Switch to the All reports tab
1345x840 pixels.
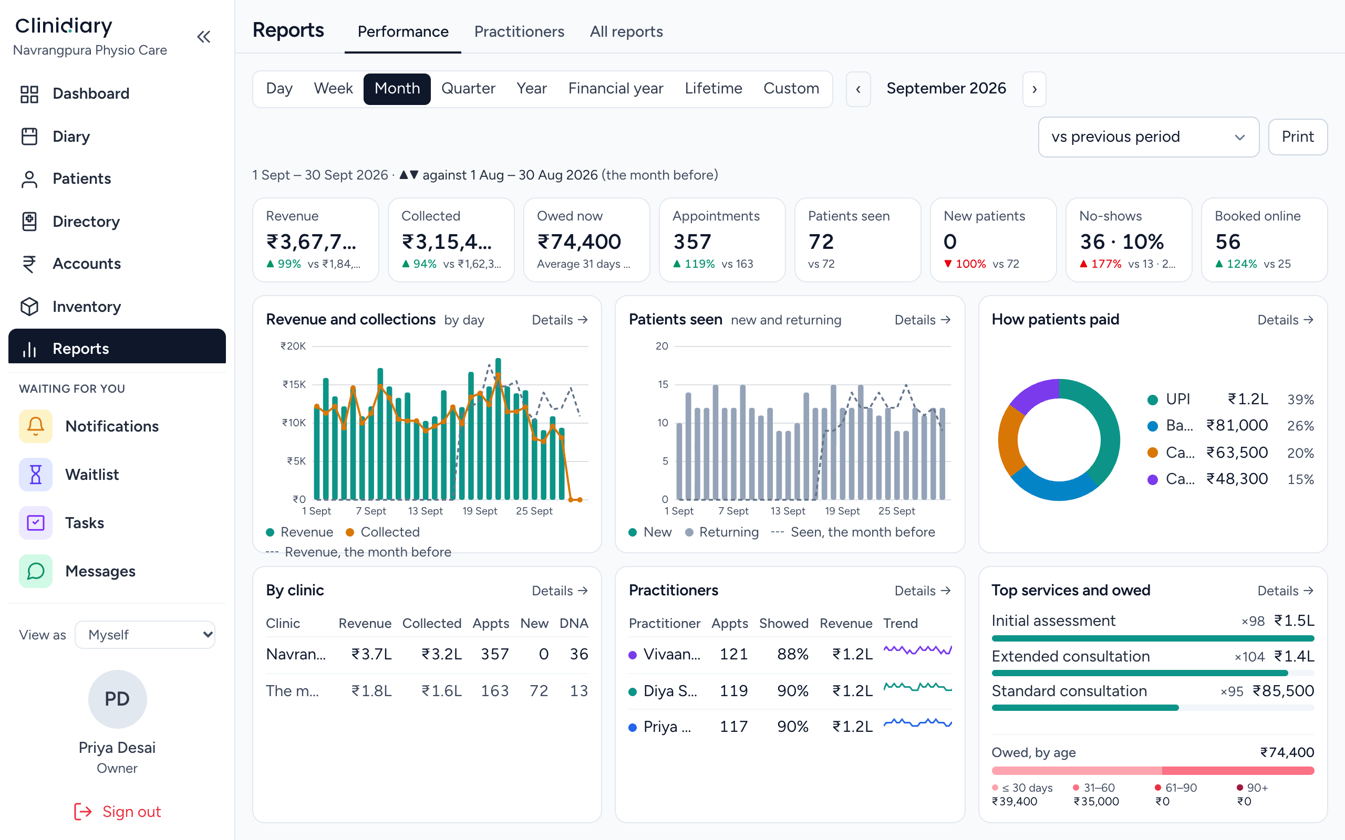626,31
